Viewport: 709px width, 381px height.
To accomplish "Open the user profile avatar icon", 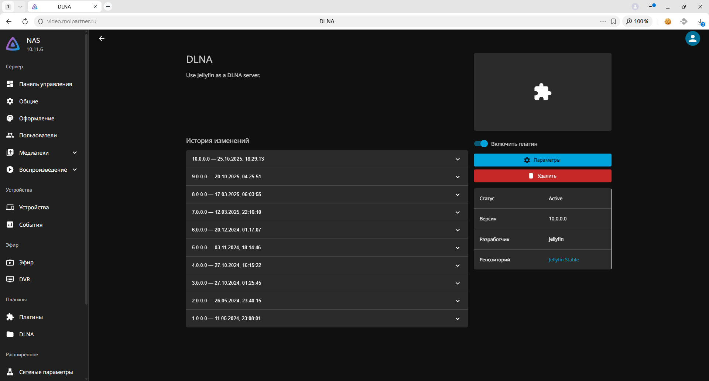I will [x=692, y=38].
